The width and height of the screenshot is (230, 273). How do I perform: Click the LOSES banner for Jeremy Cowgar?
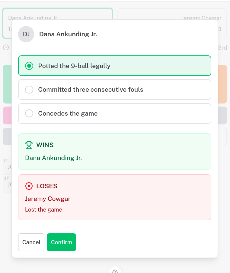(x=114, y=197)
